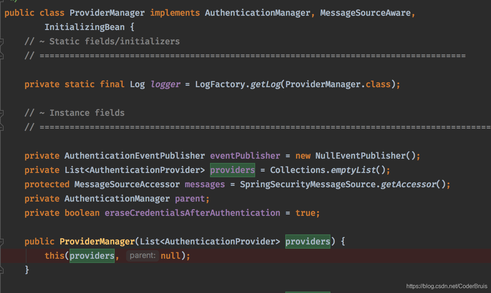Click the final keyword on logger line
The width and height of the screenshot is (491, 293).
112,84
